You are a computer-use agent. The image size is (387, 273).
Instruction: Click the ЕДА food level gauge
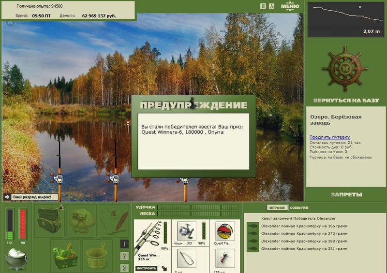(x=10, y=224)
